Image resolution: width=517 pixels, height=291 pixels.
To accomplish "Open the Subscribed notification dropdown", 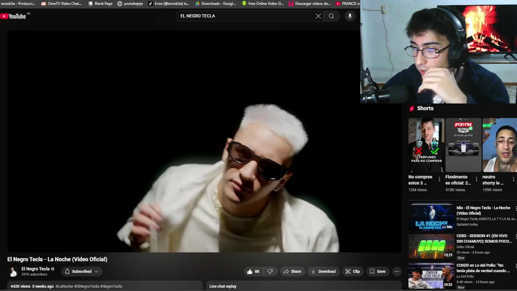I will pos(82,272).
